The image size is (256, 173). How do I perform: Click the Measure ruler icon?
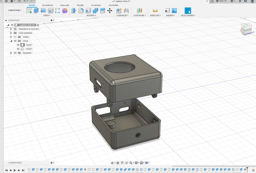pos(155,11)
